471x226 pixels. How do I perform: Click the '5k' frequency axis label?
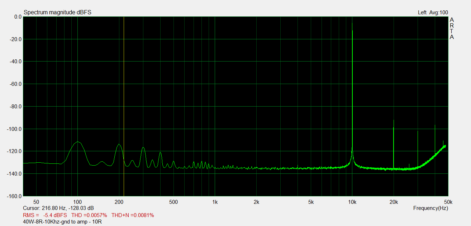311,202
